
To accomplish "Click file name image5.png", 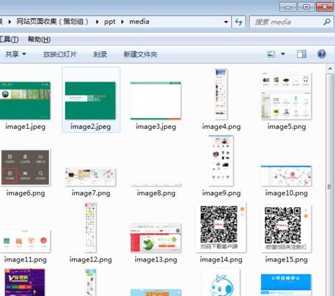I will pyautogui.click(x=287, y=127).
